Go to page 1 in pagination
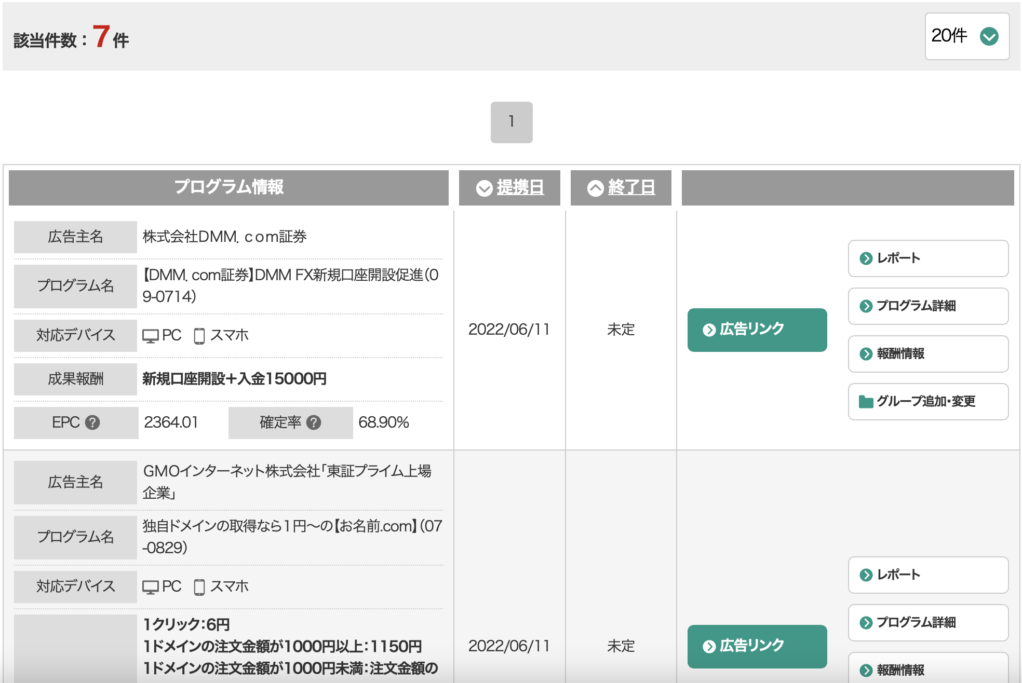 pos(512,122)
